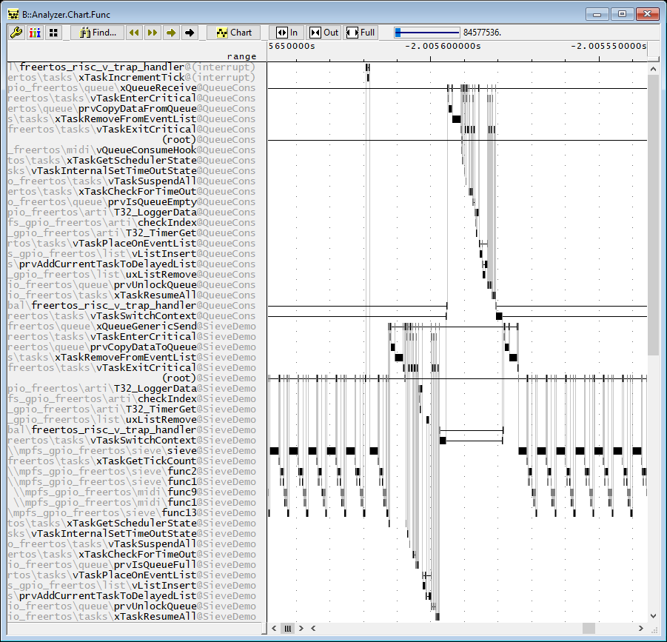Click the four-squares list view icon
Image resolution: width=667 pixels, height=642 pixels.
(x=53, y=33)
